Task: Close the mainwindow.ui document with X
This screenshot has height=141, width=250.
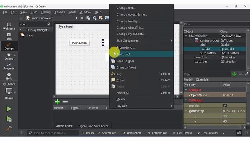Action: click(82, 18)
